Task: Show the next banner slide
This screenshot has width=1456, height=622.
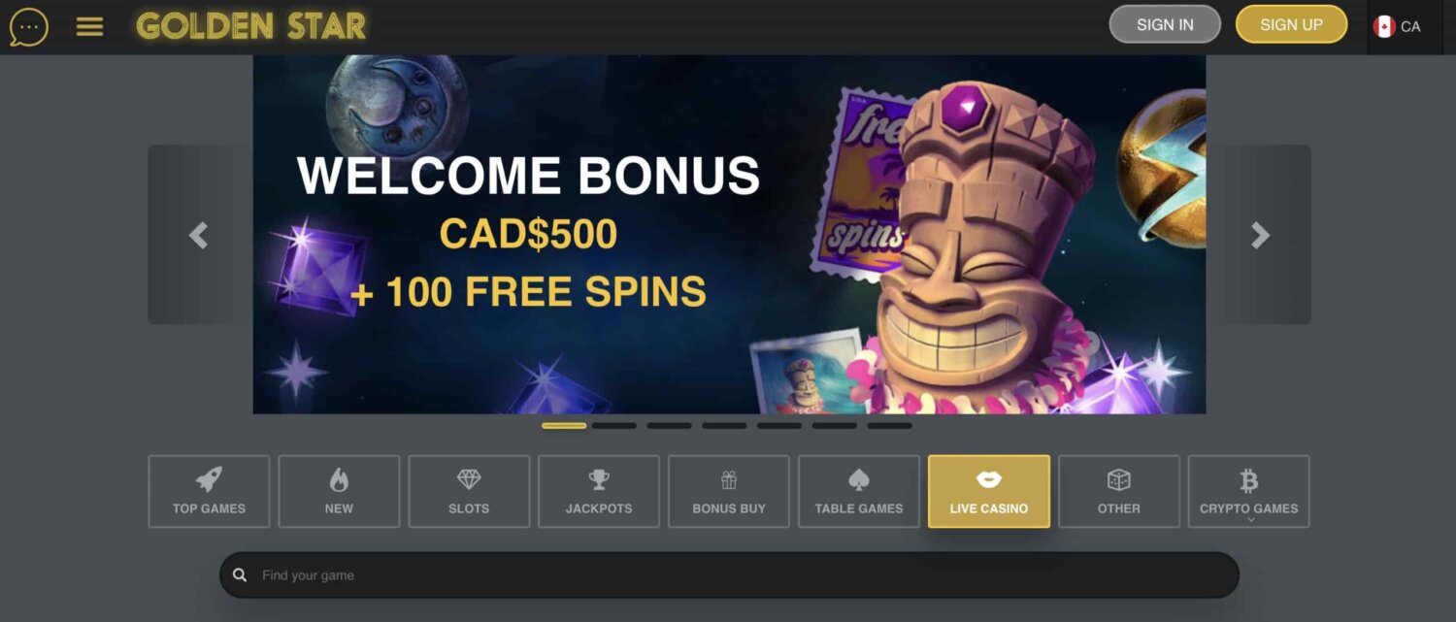Action: pyautogui.click(x=1260, y=235)
